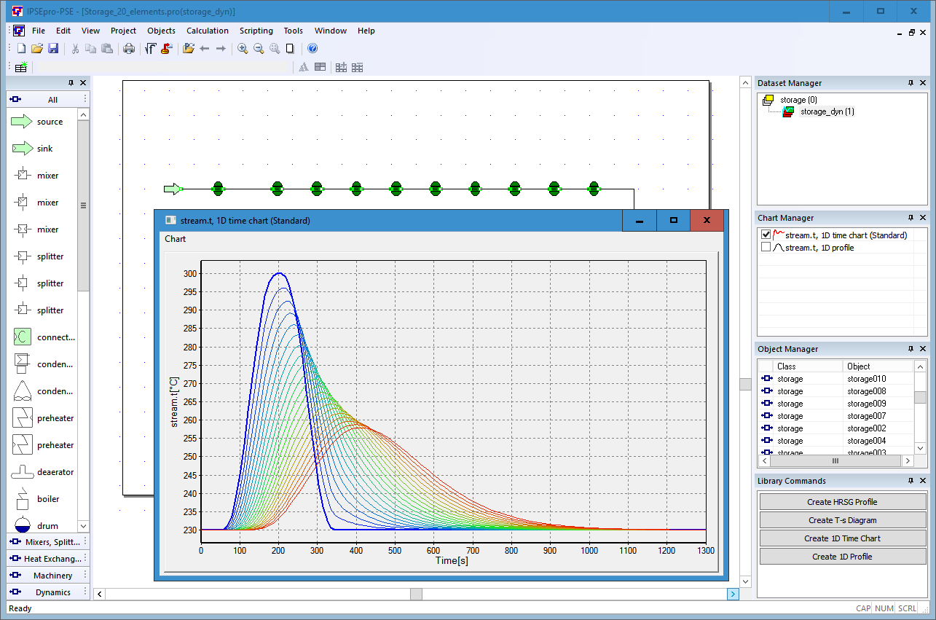Click Create T-s Diagram button
This screenshot has height=620, width=936.
pyautogui.click(x=842, y=520)
